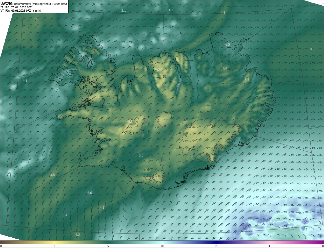Screen dimensions: 324x248
Task: Click the 8.3 value label on the map
Action: pos(131,45)
